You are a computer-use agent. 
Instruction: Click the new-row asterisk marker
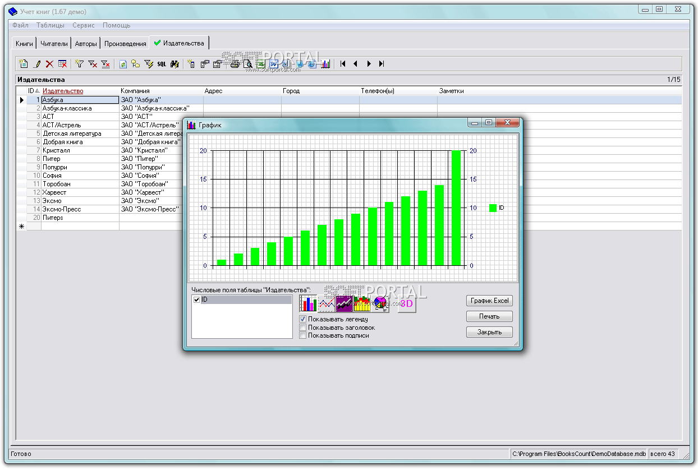[22, 226]
